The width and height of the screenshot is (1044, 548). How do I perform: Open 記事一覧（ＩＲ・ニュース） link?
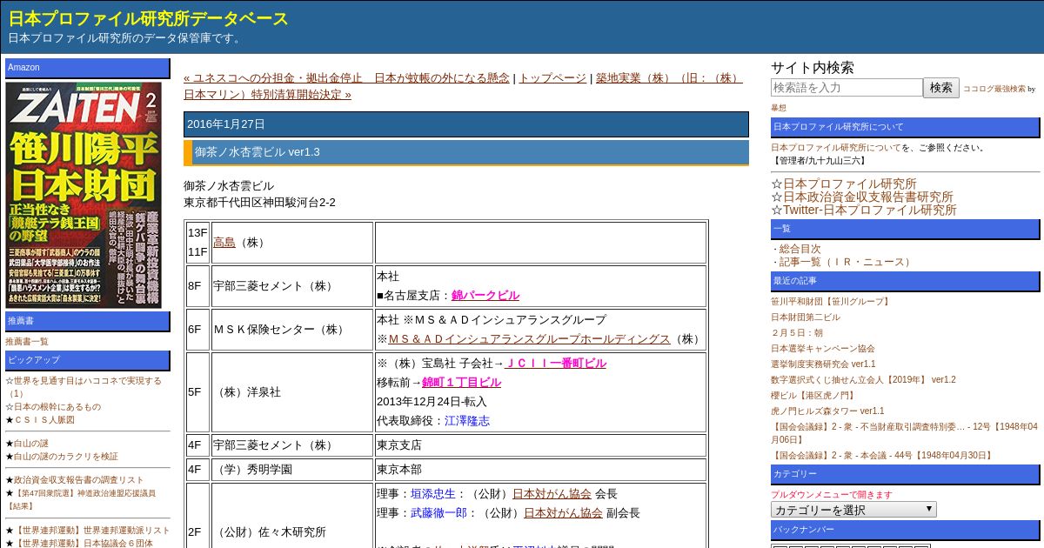pyautogui.click(x=847, y=262)
